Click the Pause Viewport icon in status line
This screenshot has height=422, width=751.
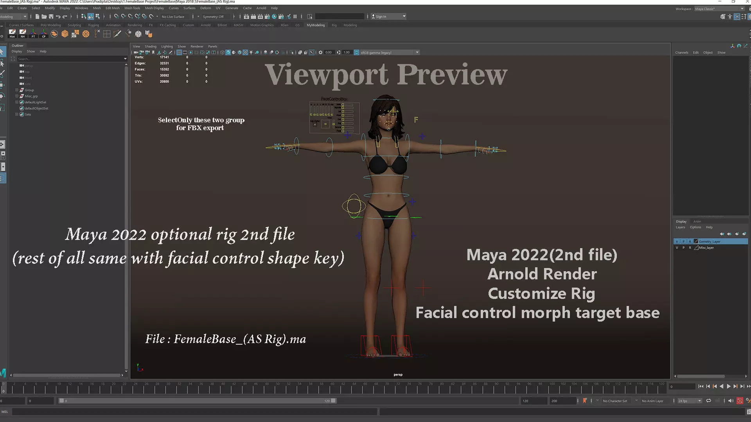(295, 16)
